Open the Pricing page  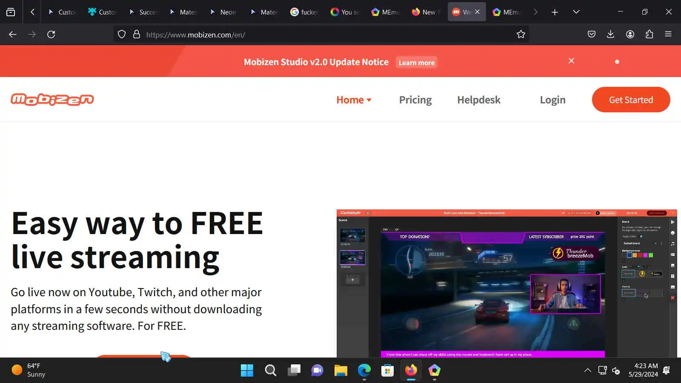click(x=415, y=100)
